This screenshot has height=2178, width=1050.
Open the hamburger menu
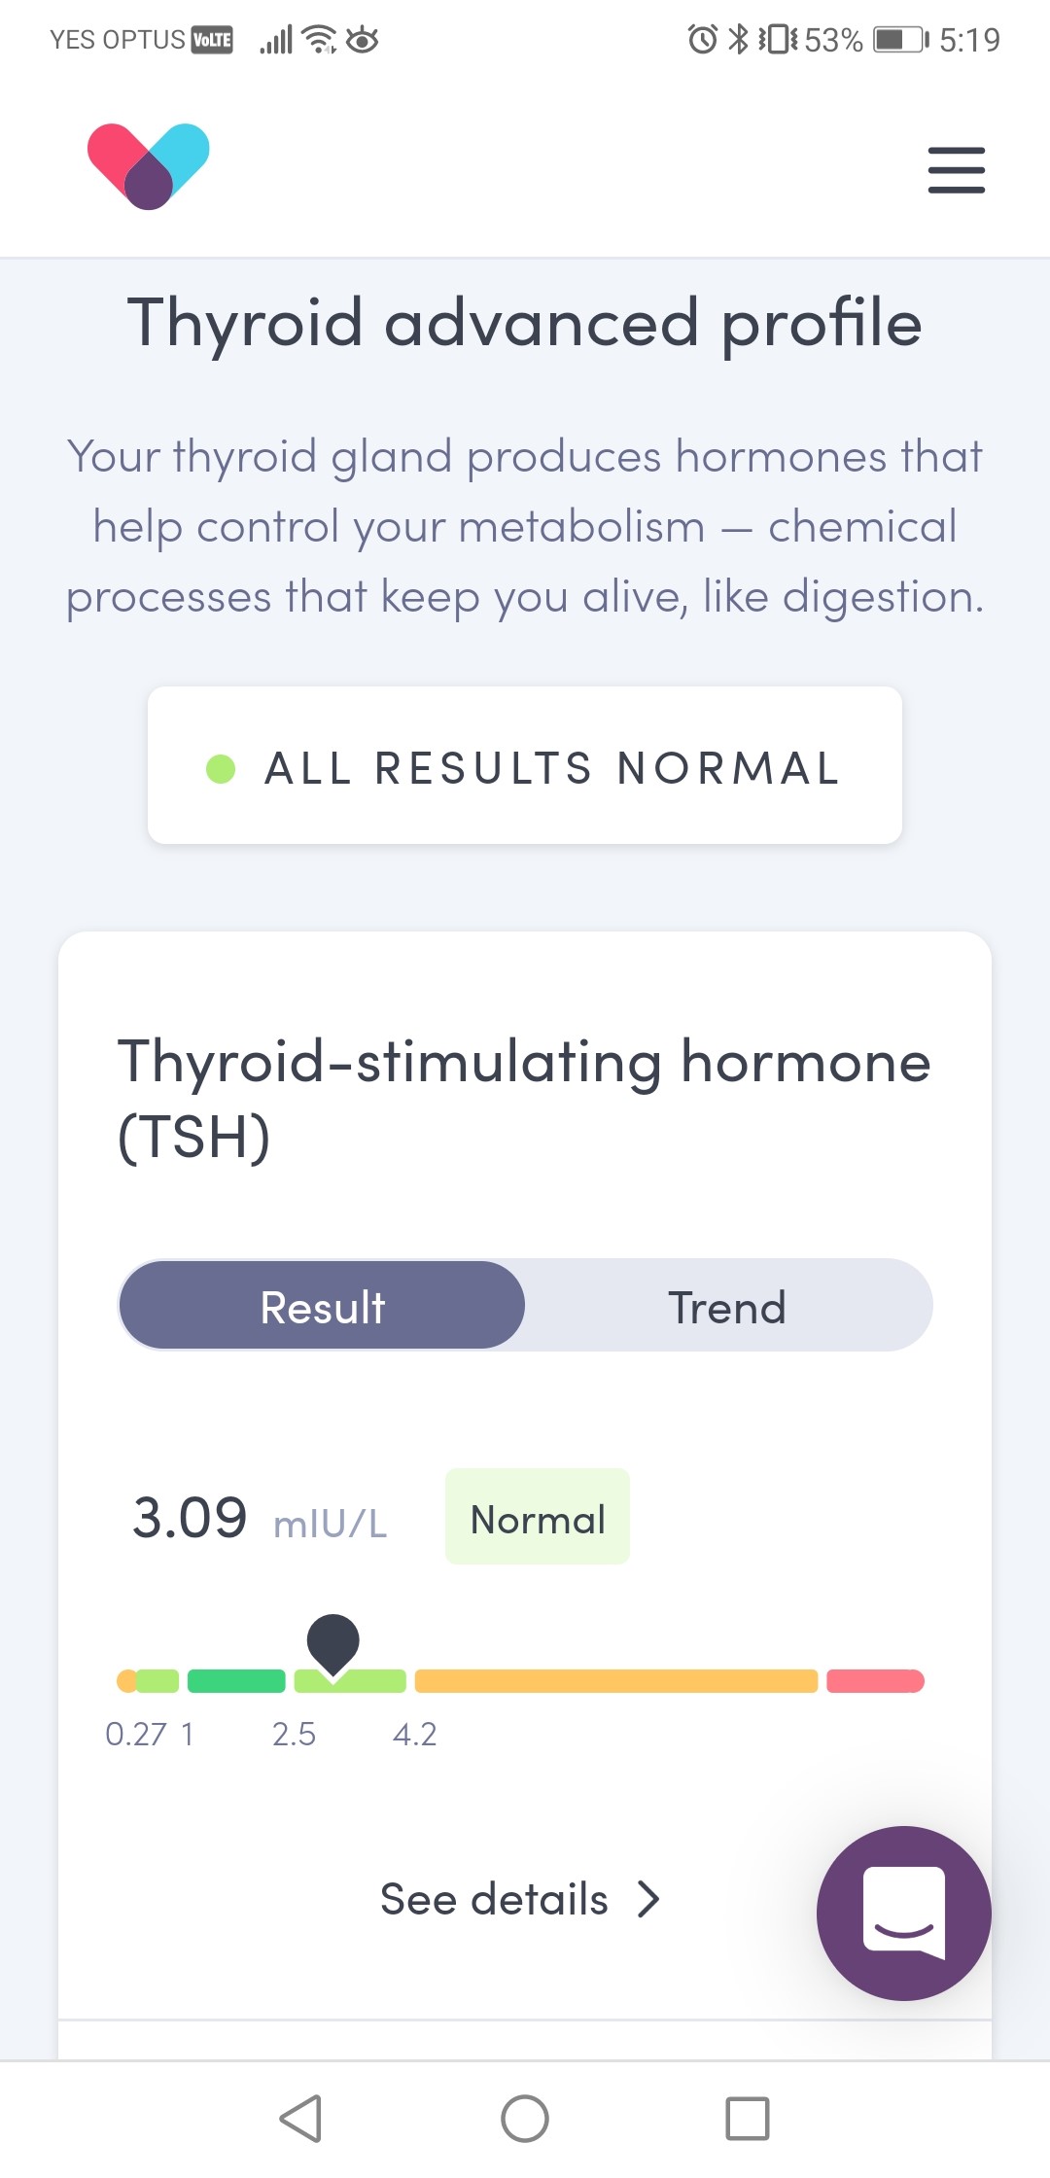[x=956, y=170]
